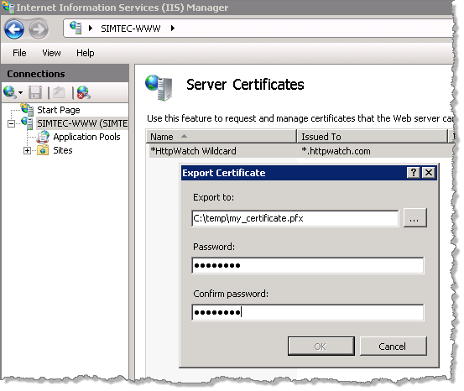Expand the Sites tree node
464x391 pixels.
[x=27, y=151]
